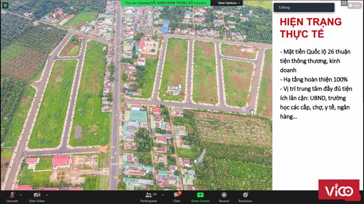Viewport: 364px width, 204px height.
Task: Click the red Vico logo
Action: pyautogui.click(x=339, y=189)
